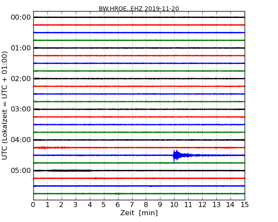
Task: Click the x-axis tick label 5
Action: 104,205
